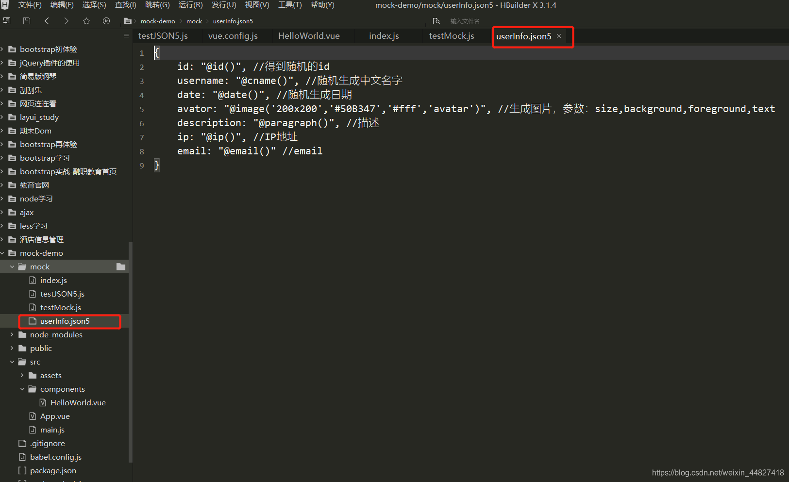Viewport: 789px width, 482px height.
Task: Open the 简易版钢琴 project
Action: click(38, 76)
